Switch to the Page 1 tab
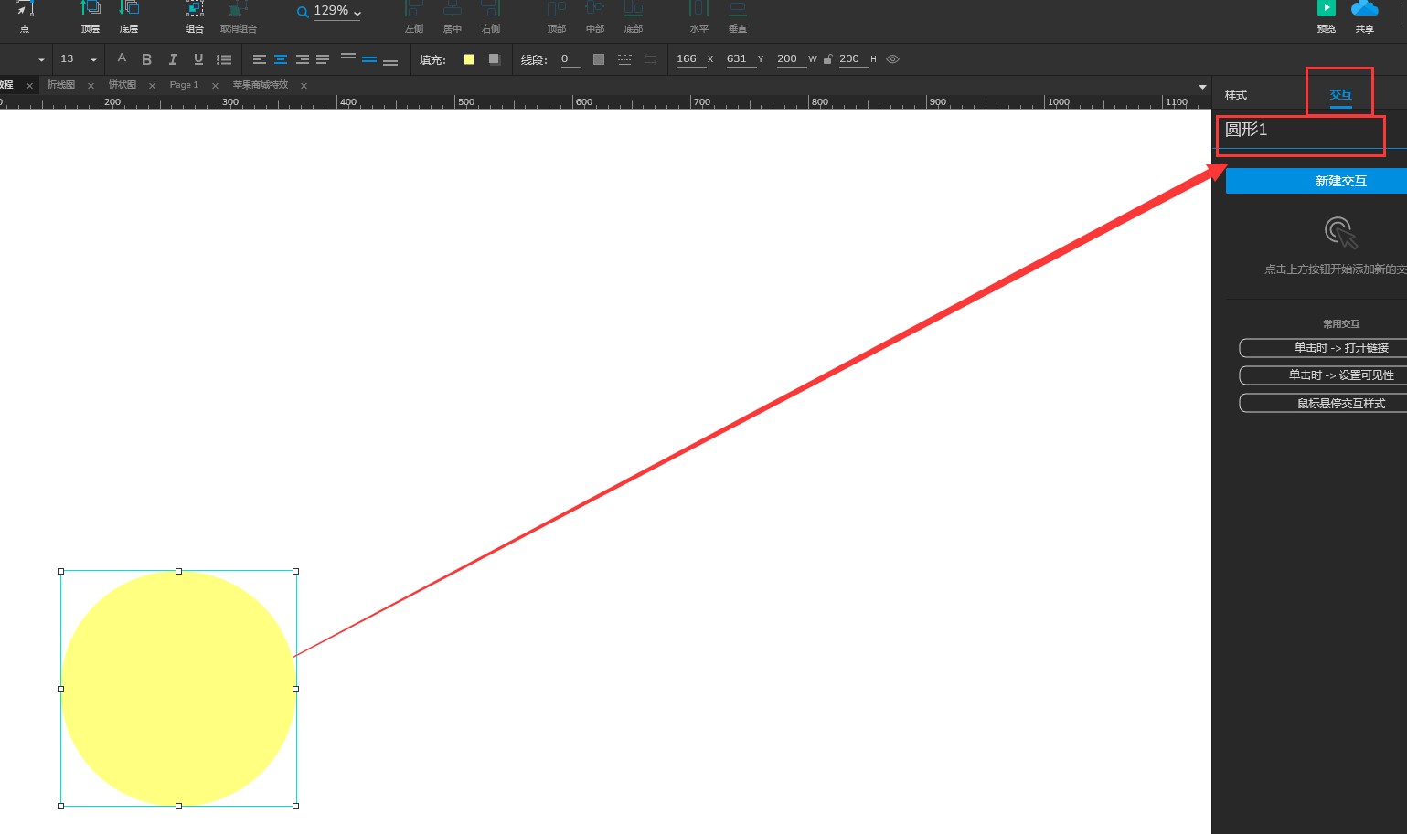 point(184,85)
